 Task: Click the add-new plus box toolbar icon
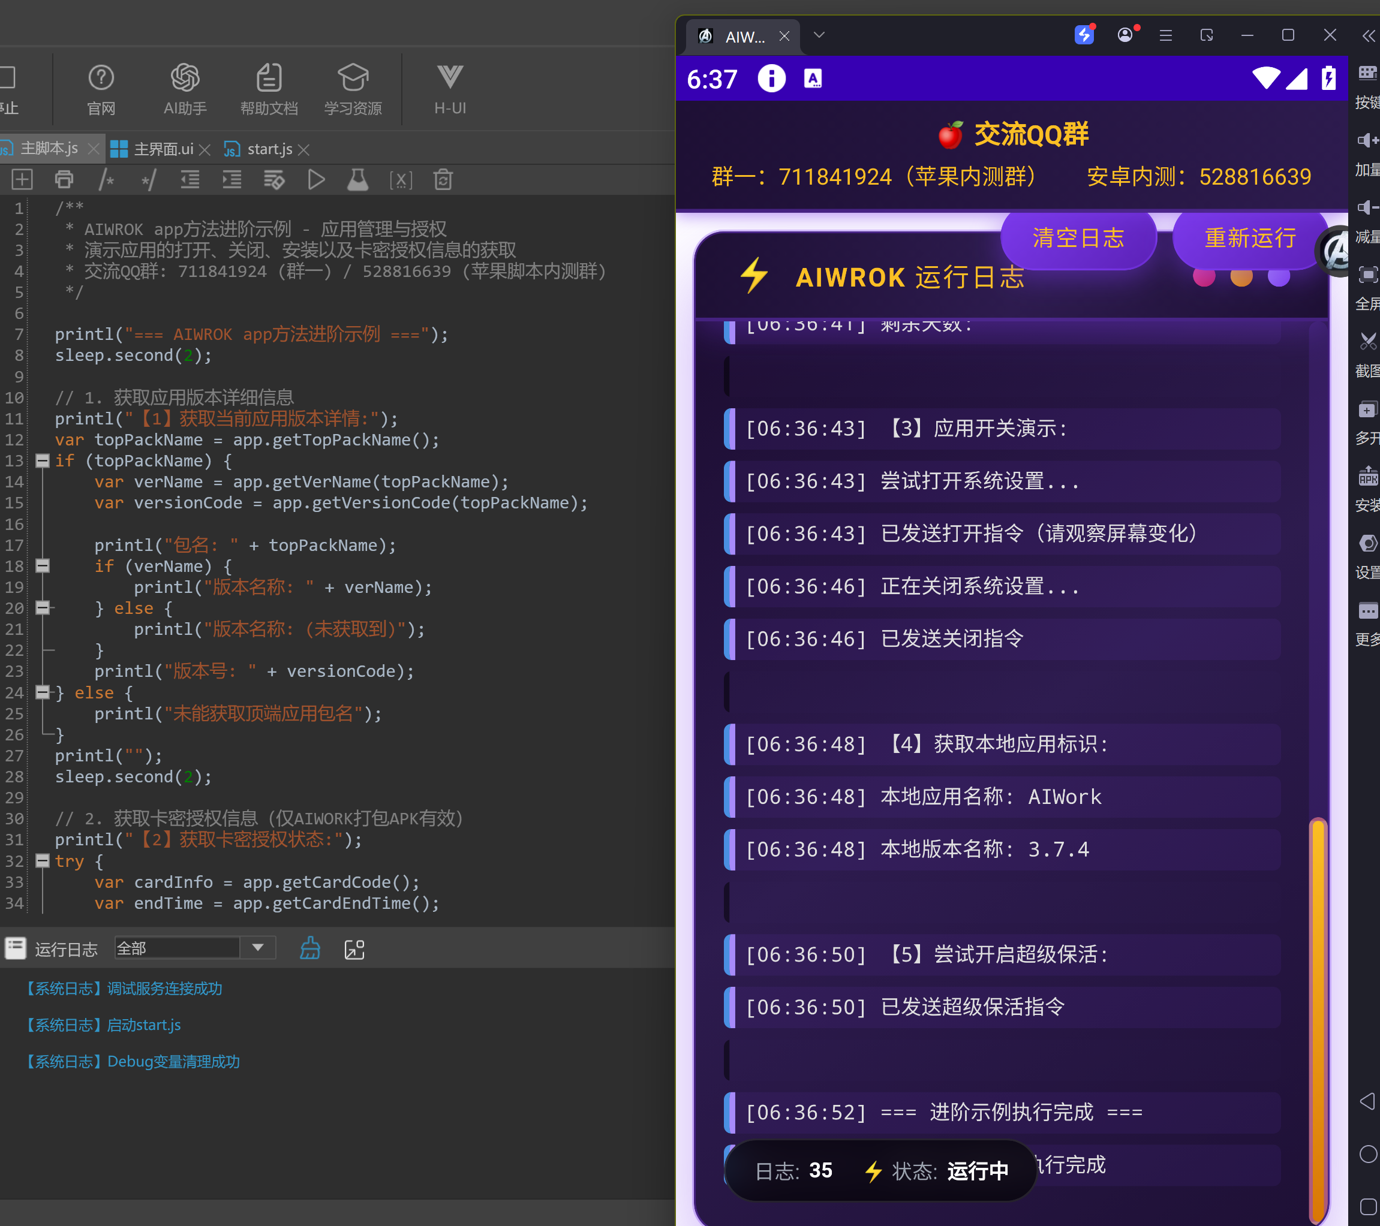coord(22,179)
